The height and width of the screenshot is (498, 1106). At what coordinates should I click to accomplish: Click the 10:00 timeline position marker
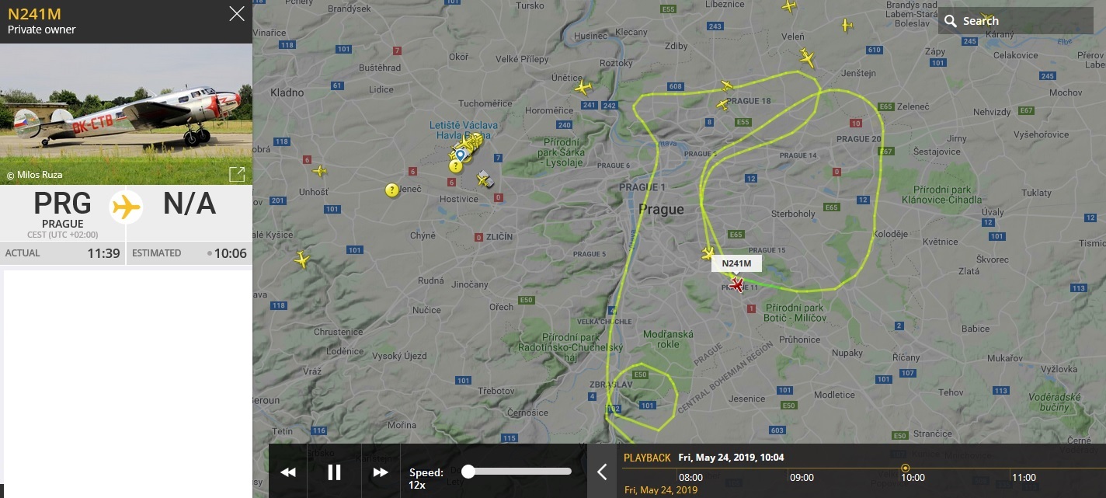click(906, 468)
